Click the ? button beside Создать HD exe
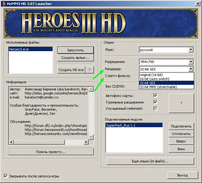202x183 pixels. coord(90,70)
